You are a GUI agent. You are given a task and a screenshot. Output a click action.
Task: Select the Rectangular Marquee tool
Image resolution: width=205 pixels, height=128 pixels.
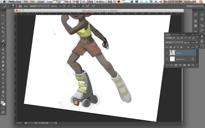(3, 20)
